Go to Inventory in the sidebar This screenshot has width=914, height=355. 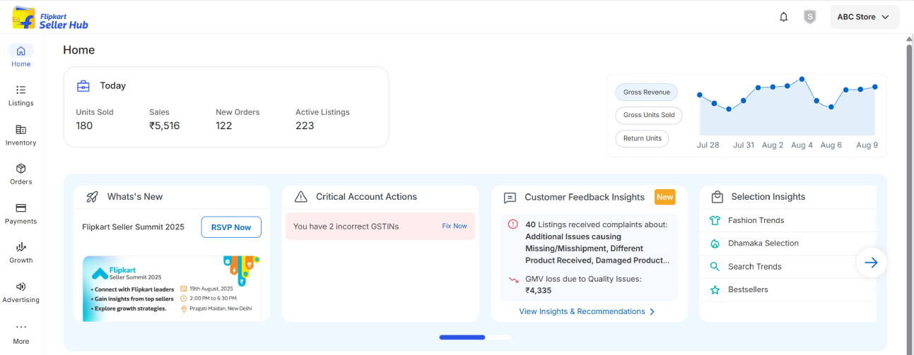point(20,135)
